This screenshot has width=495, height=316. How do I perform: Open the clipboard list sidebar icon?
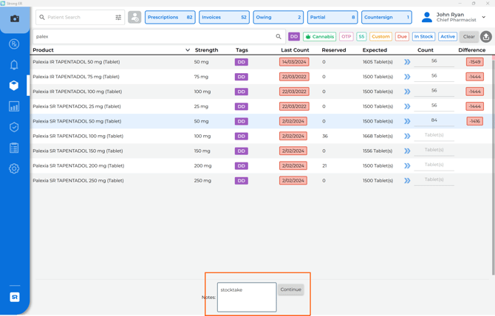pos(14,148)
